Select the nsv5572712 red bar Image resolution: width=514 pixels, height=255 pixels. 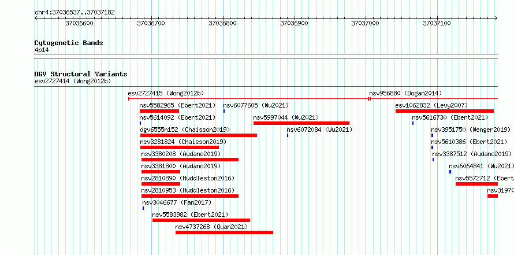[x=476, y=184]
